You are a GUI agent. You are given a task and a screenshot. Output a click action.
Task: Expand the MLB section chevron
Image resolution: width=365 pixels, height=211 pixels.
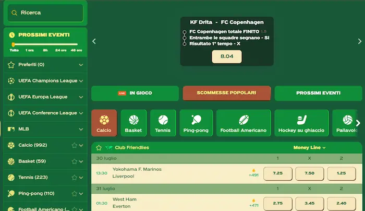point(81,129)
